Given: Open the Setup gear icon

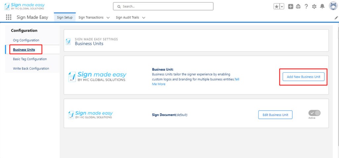Looking at the screenshot, I should (x=314, y=7).
